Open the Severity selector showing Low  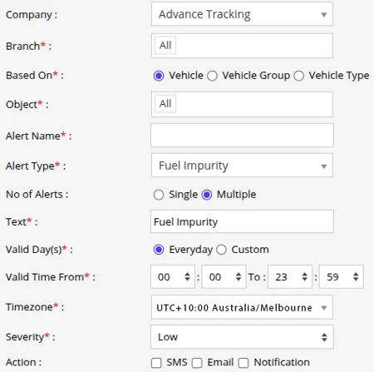(242, 337)
